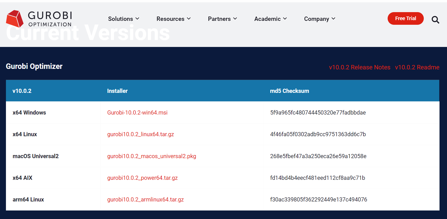
Task: Click the Gurobi Optimizer section heading
Action: (34, 66)
